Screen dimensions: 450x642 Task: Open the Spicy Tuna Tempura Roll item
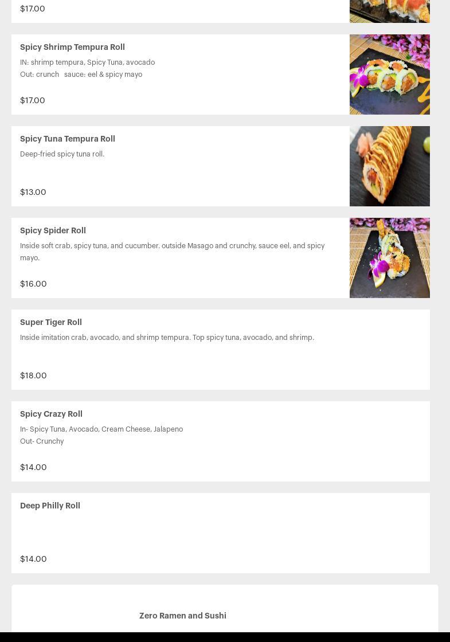pos(68,139)
